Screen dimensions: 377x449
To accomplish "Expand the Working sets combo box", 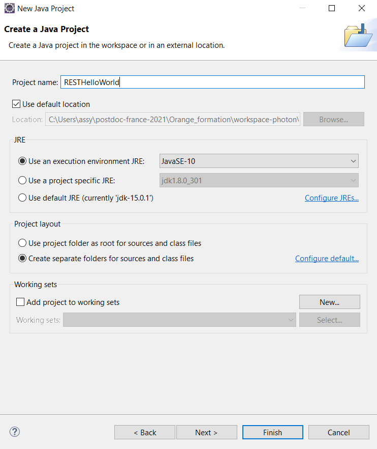I will [x=179, y=320].
